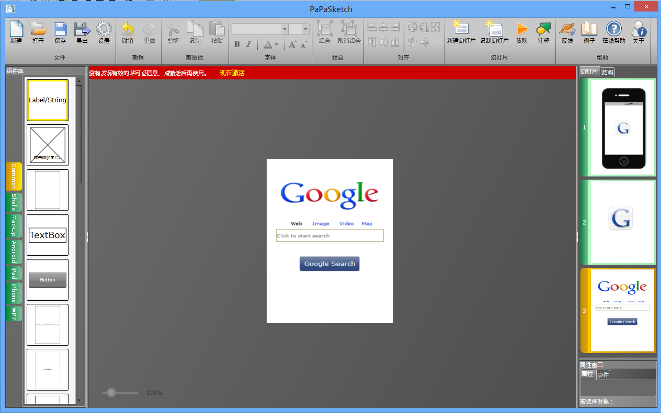Select image placeholder component in library

coord(48,145)
